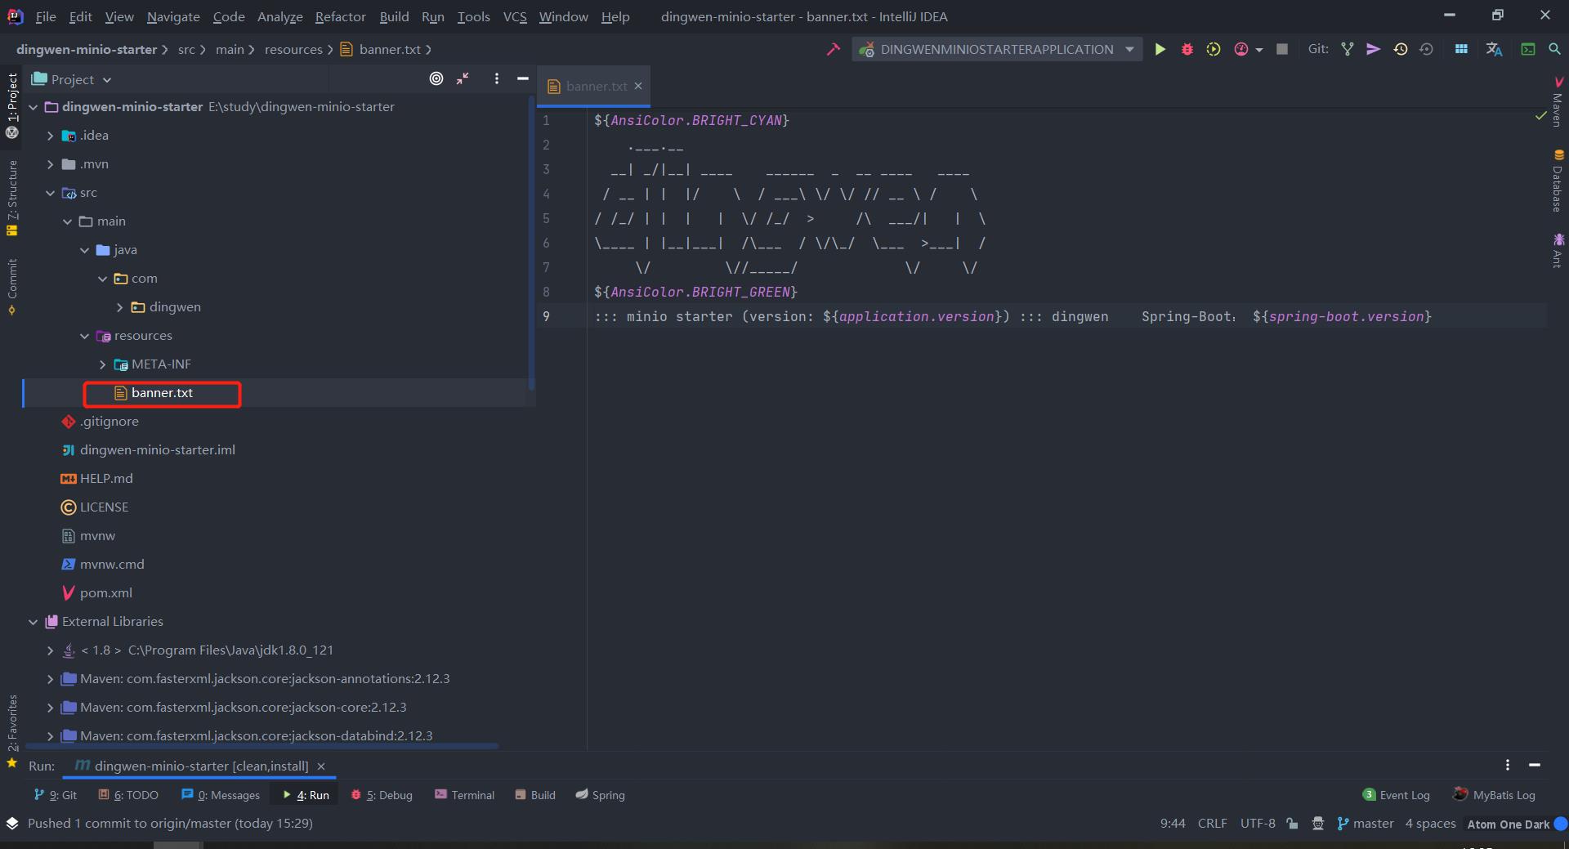Click the master branch widget
Image resolution: width=1569 pixels, height=849 pixels.
[x=1366, y=824]
